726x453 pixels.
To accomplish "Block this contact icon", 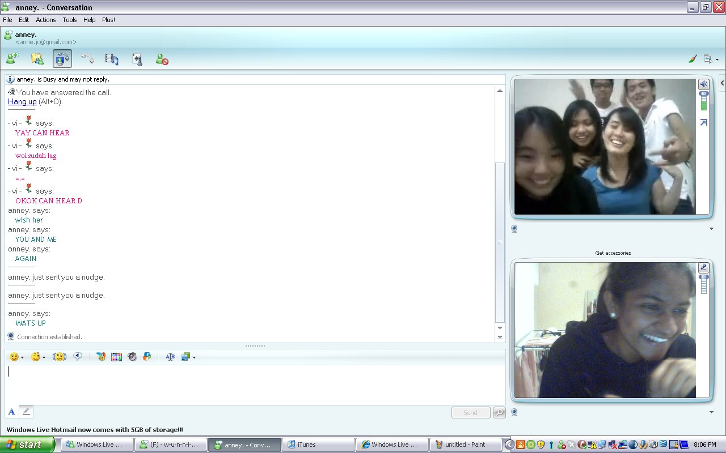I will (x=162, y=58).
